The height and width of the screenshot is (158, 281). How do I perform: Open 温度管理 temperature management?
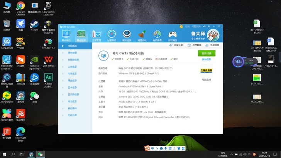click(x=96, y=36)
